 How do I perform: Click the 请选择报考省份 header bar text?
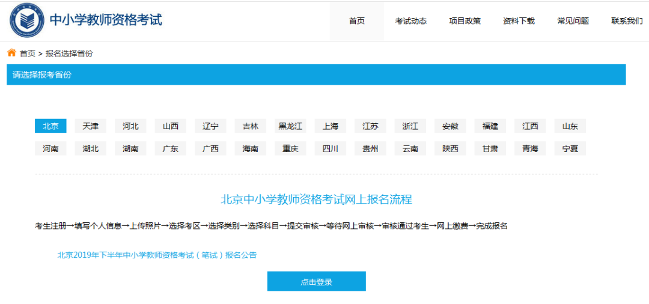42,75
